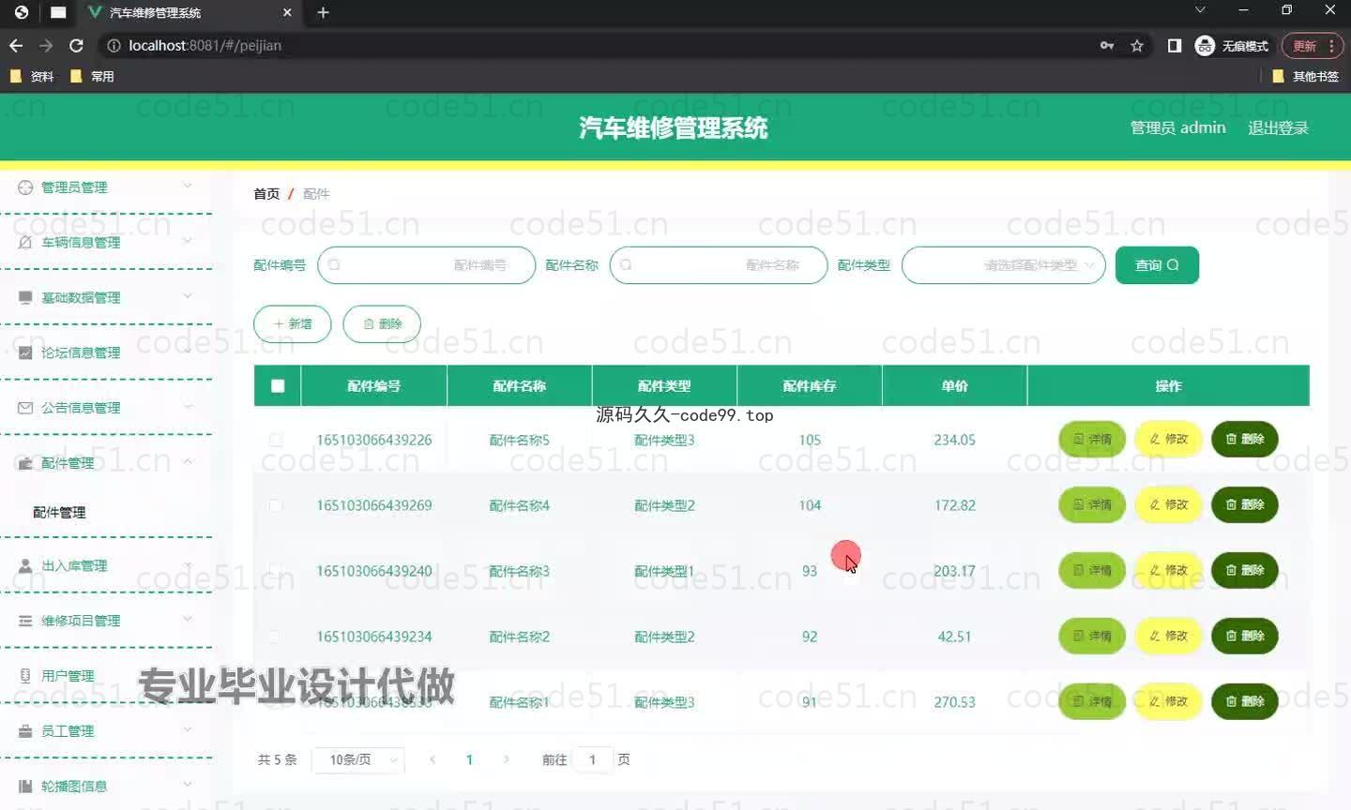Image resolution: width=1351 pixels, height=810 pixels.
Task: Click 修改 for 配件名称4 row
Action: click(1168, 504)
